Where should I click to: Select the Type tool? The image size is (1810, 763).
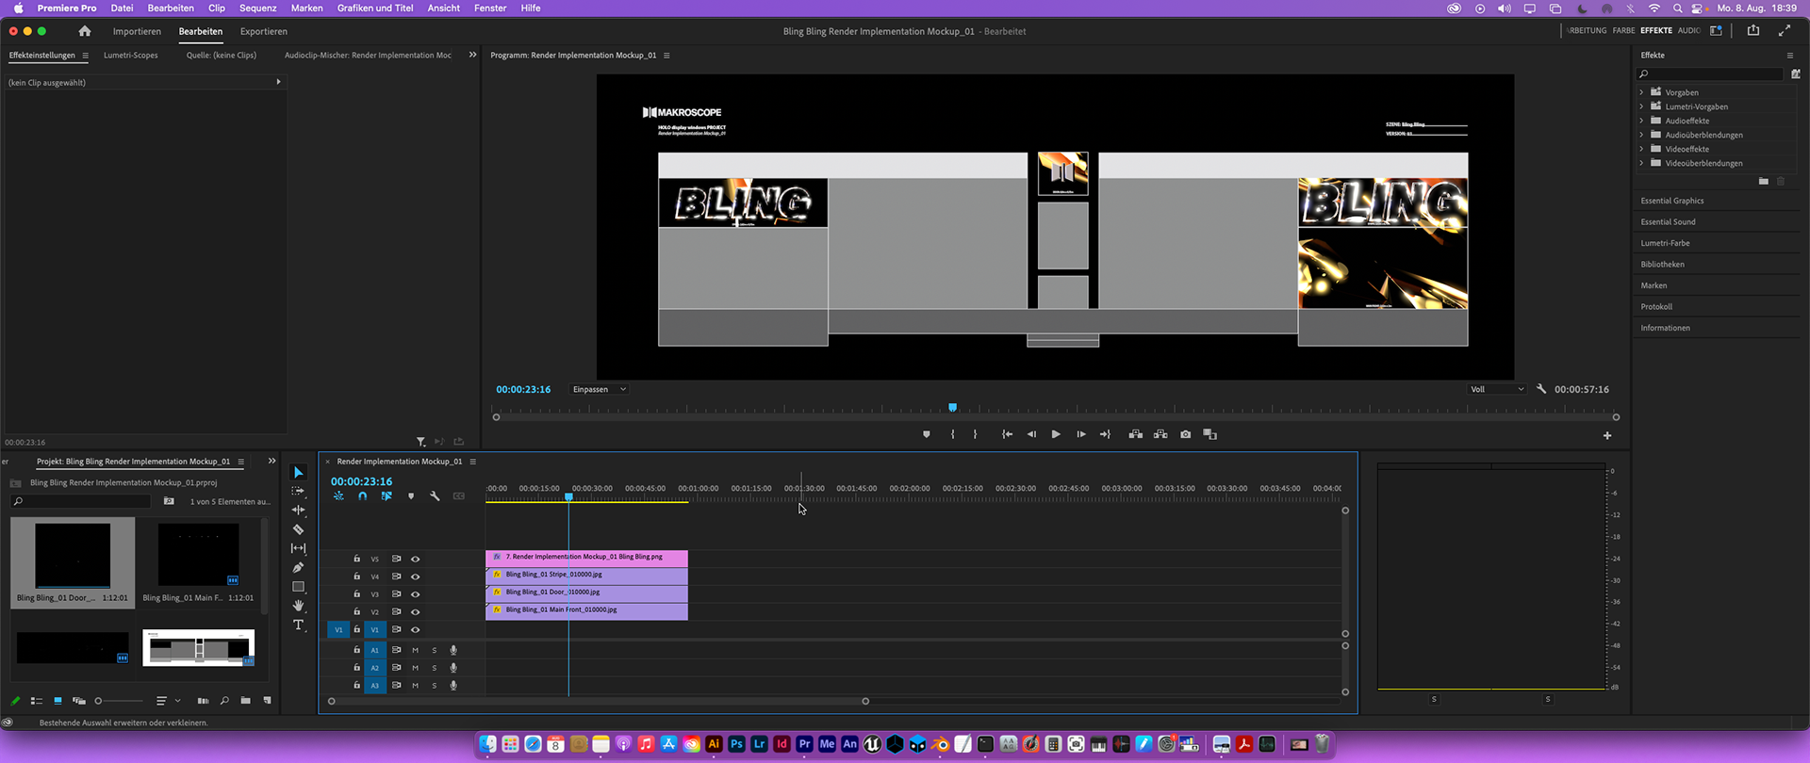pos(299,625)
